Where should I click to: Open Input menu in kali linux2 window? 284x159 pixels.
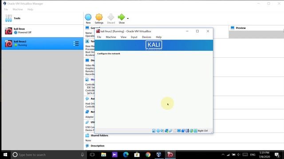pyautogui.click(x=134, y=37)
